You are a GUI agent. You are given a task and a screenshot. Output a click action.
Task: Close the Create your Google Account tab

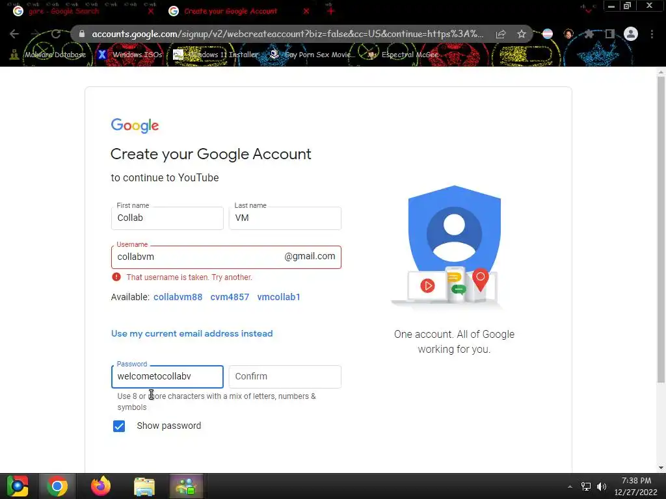click(x=306, y=12)
